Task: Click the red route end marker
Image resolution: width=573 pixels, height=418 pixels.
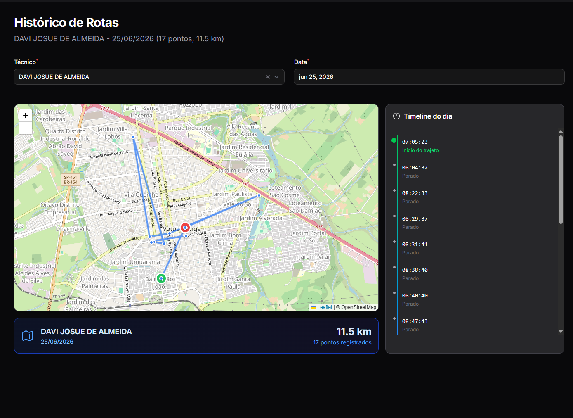Action: 185,227
